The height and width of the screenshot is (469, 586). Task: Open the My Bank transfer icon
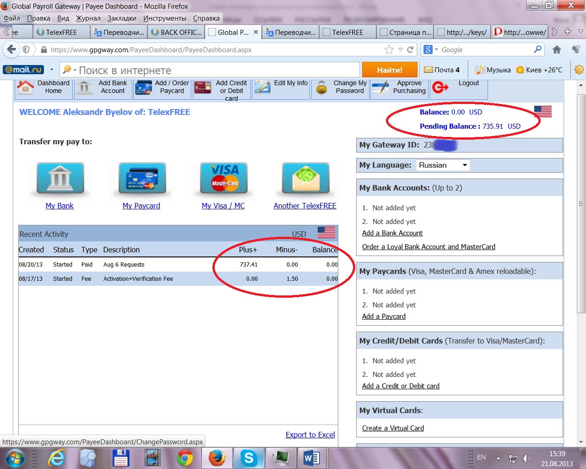[x=60, y=179]
